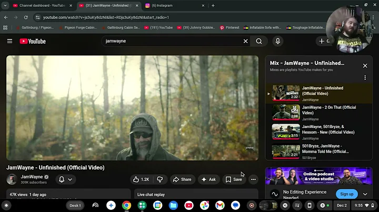View site information in the address bar

pyautogui.click(x=37, y=17)
